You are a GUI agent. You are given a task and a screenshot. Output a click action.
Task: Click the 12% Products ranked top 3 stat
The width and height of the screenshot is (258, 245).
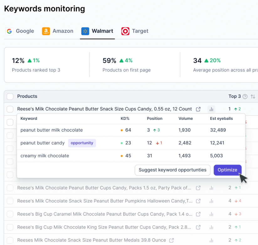[36, 65]
